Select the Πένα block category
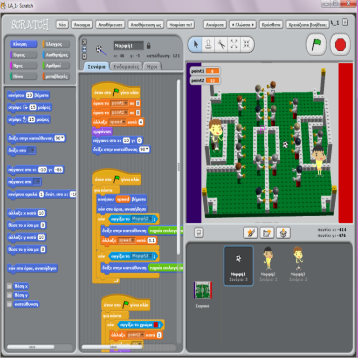 [x=23, y=76]
